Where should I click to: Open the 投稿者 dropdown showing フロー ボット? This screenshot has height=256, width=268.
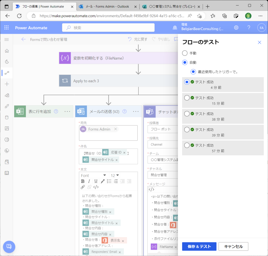[x=163, y=129]
